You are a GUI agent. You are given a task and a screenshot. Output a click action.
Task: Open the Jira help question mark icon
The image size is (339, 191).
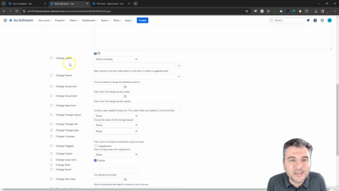point(315,20)
